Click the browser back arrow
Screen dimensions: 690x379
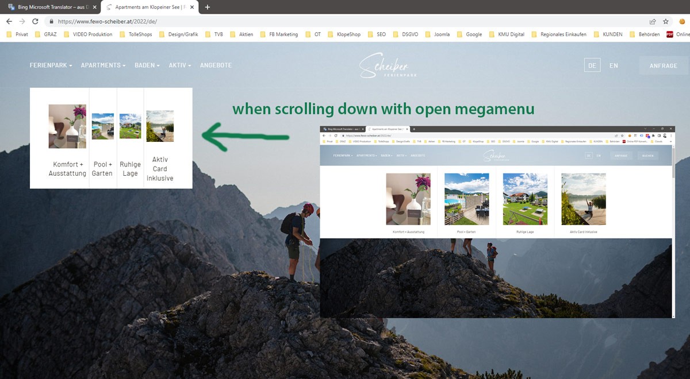[9, 21]
